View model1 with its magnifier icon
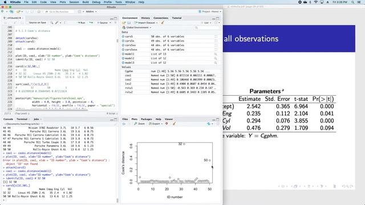This screenshot has width=365, height=205. (216, 54)
